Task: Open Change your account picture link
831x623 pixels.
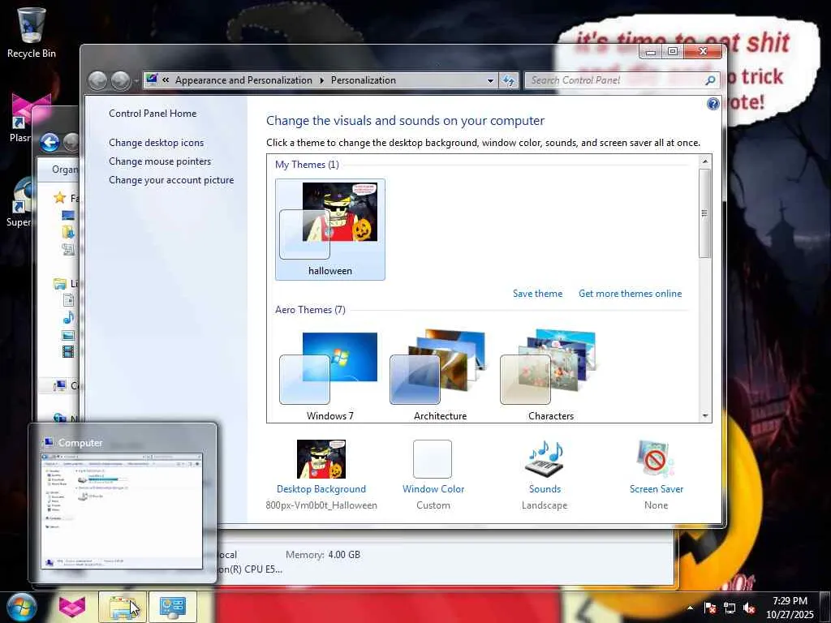Action: point(171,180)
